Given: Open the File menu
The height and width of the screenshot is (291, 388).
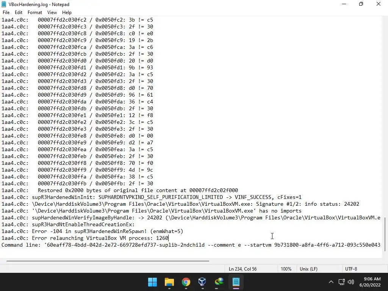Looking at the screenshot, I should pyautogui.click(x=6, y=13).
